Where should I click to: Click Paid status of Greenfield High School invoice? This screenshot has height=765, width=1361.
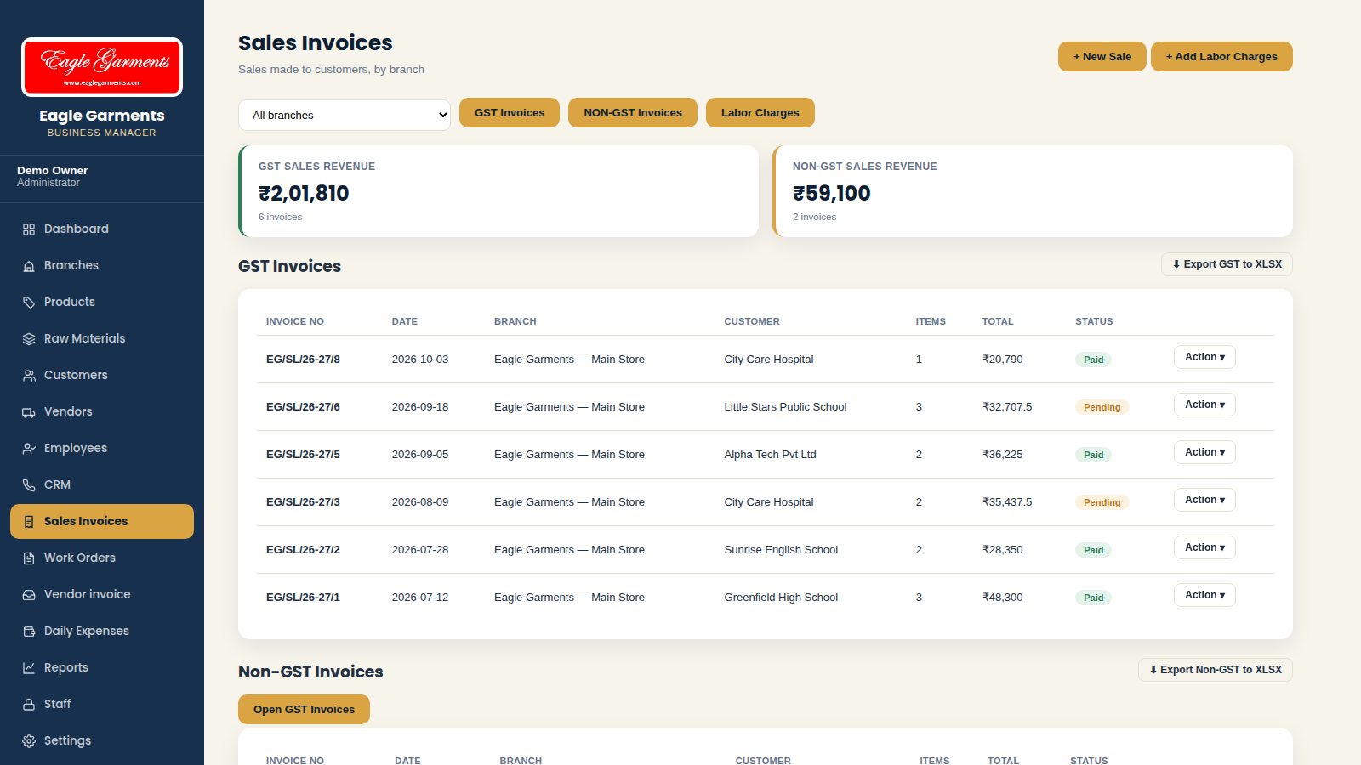point(1093,598)
